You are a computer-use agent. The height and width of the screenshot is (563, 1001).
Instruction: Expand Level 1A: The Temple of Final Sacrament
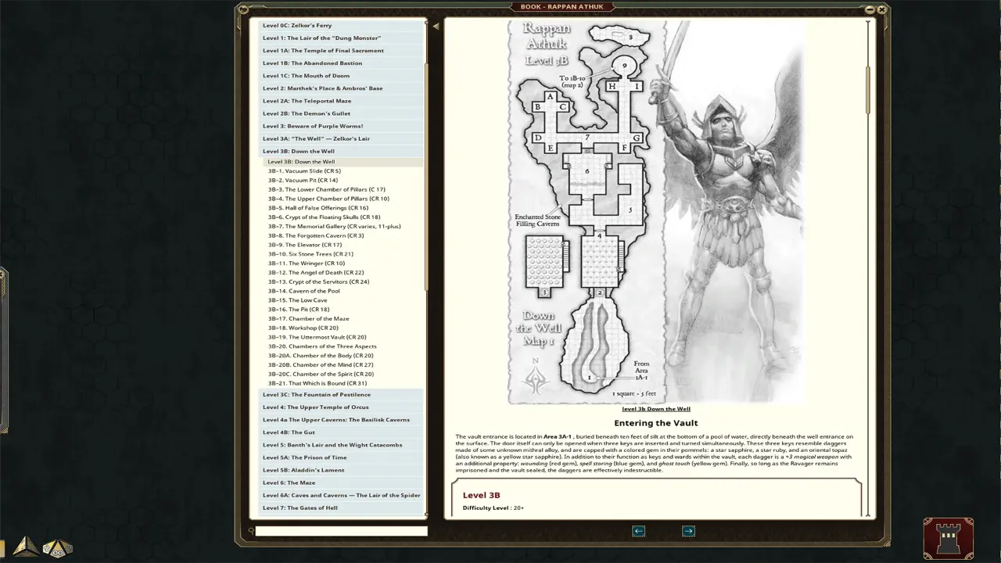pos(341,51)
